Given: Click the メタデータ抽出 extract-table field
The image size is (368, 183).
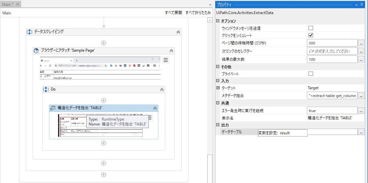Looking at the screenshot, I should click(332, 95).
